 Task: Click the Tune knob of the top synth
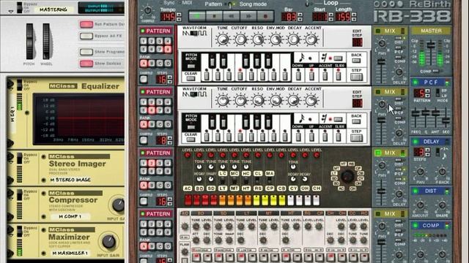223,39
